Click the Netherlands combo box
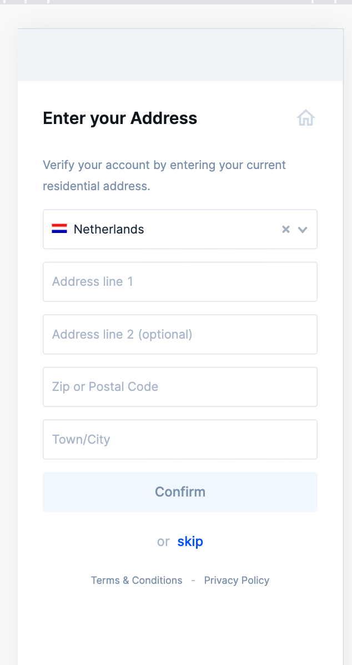The width and height of the screenshot is (352, 665). [x=167, y=229]
